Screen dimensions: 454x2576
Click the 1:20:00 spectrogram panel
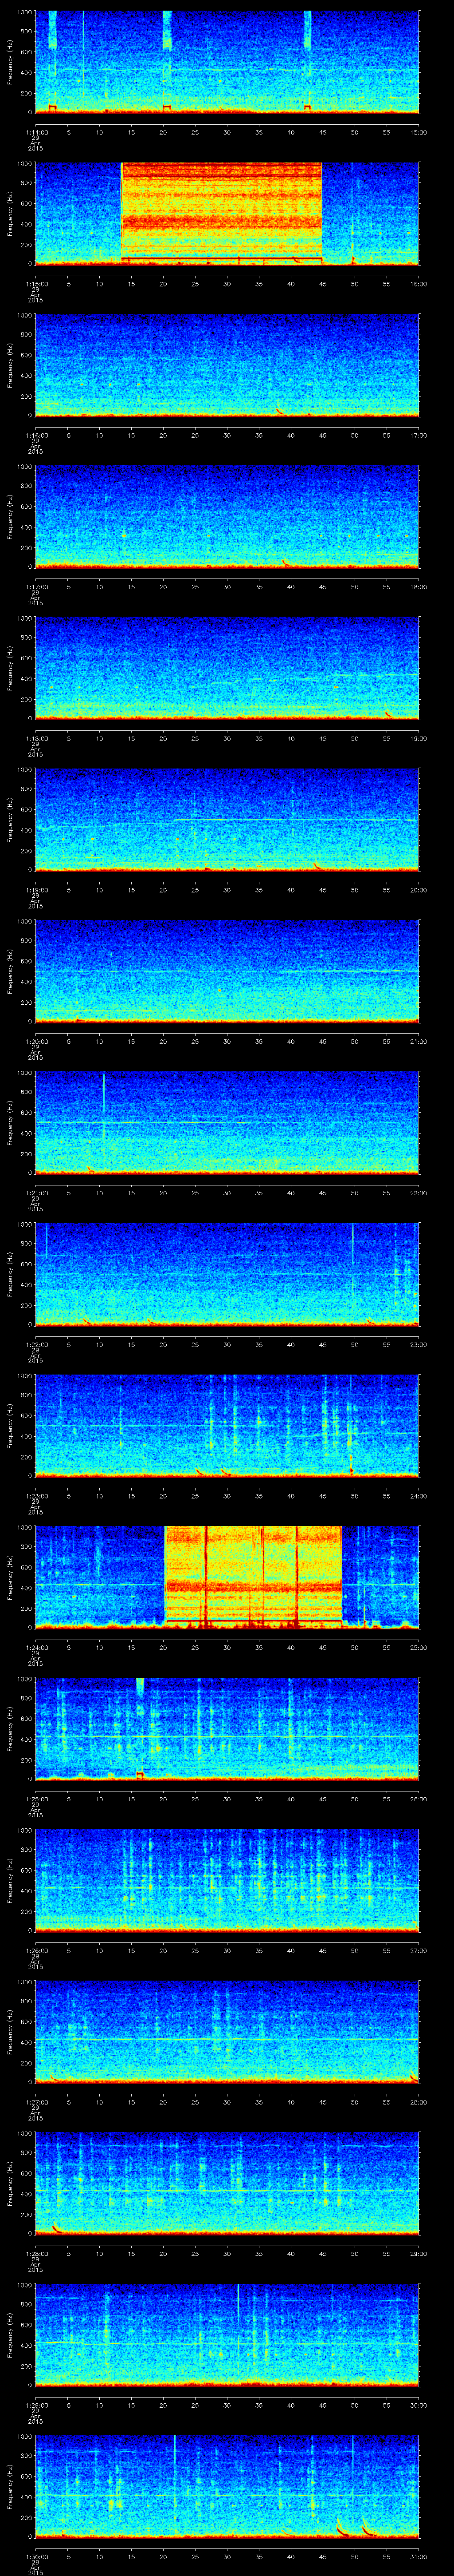coord(227,971)
